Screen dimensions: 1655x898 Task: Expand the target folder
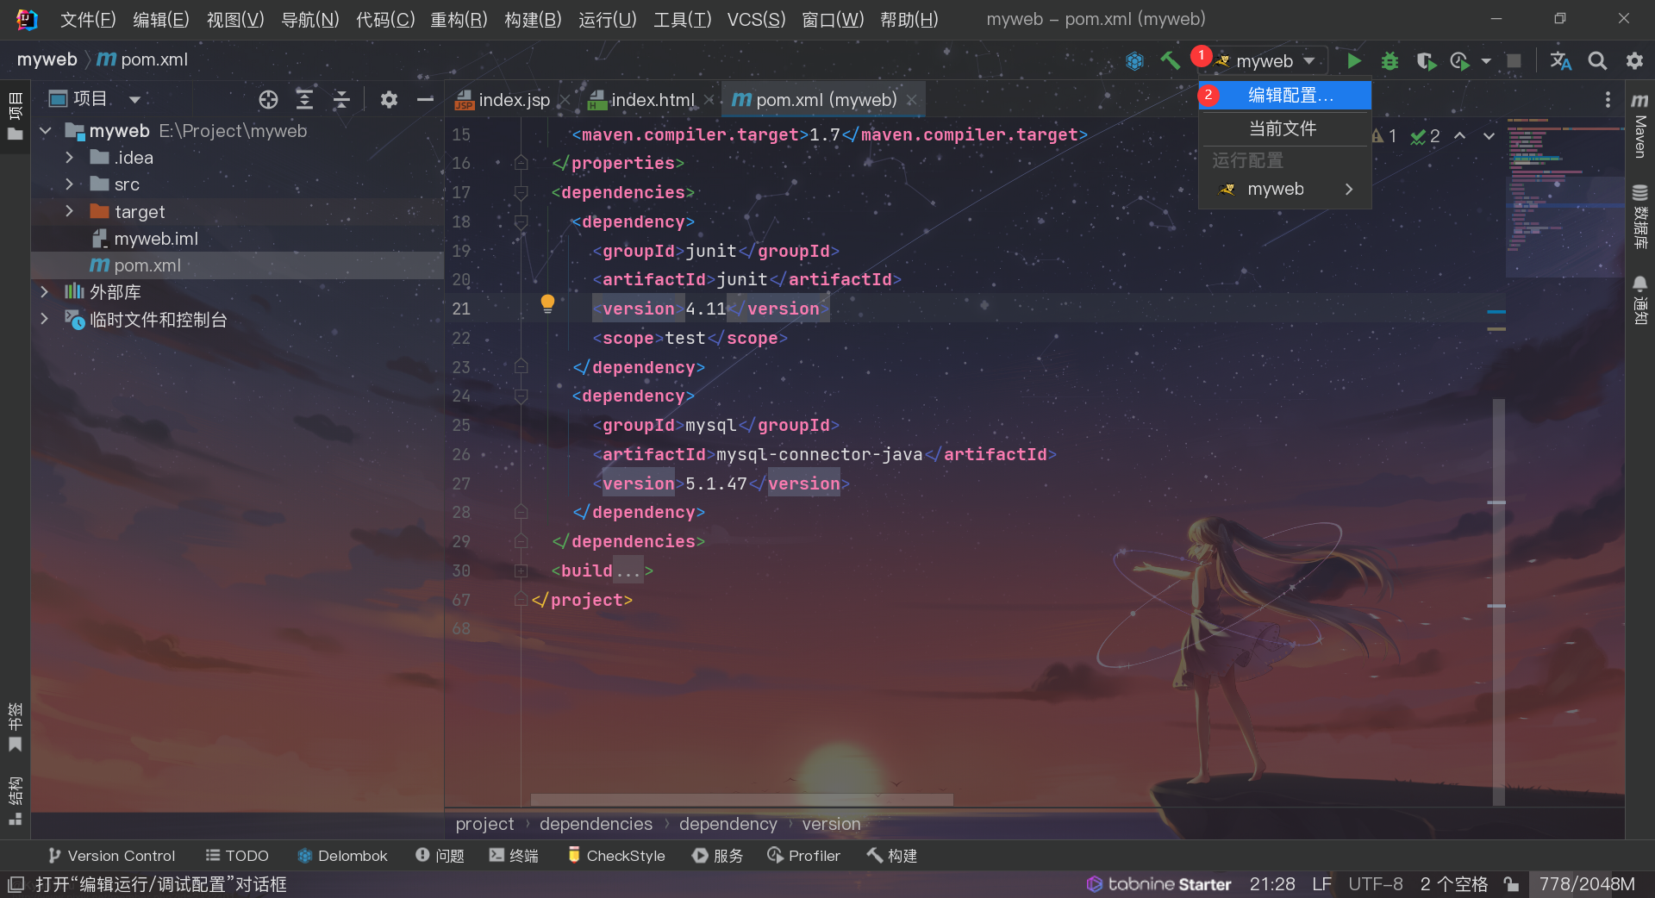[x=70, y=211]
